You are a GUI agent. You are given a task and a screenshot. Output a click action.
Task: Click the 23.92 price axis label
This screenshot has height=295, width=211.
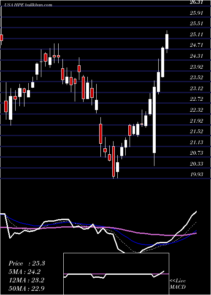tap(197, 67)
